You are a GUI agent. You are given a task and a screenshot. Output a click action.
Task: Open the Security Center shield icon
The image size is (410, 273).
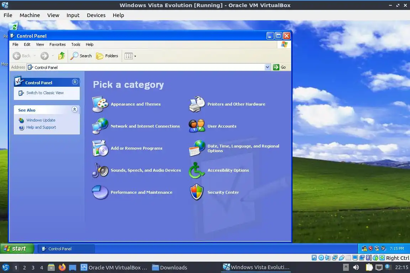(x=196, y=192)
